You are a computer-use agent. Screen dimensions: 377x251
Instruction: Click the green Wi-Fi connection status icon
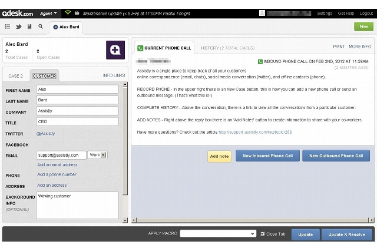(x=68, y=12)
